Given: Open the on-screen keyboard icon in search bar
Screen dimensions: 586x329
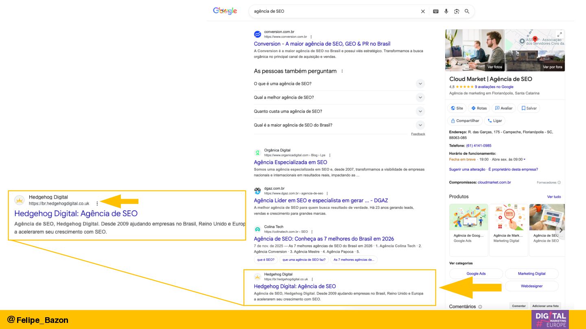Looking at the screenshot, I should click(436, 11).
